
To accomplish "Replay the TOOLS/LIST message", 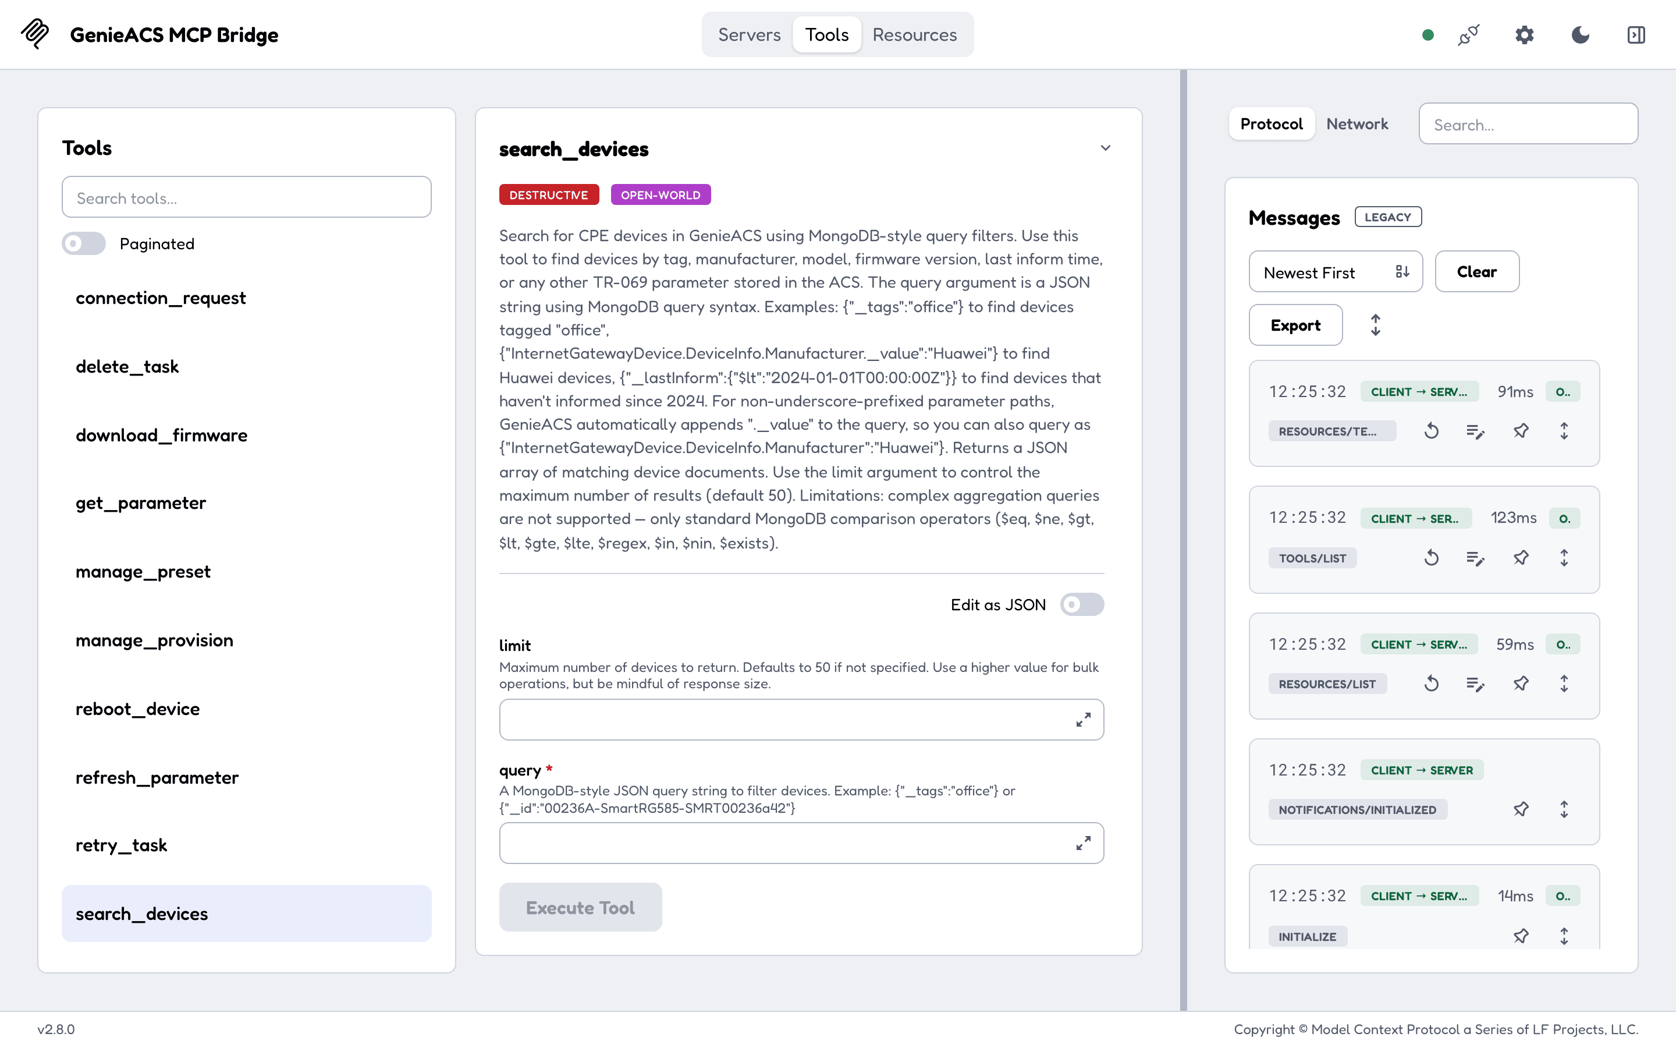I will pyautogui.click(x=1432, y=558).
